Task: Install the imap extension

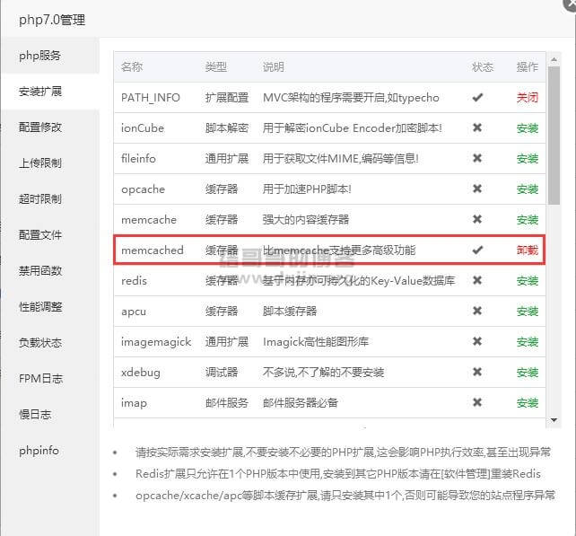Action: (528, 402)
